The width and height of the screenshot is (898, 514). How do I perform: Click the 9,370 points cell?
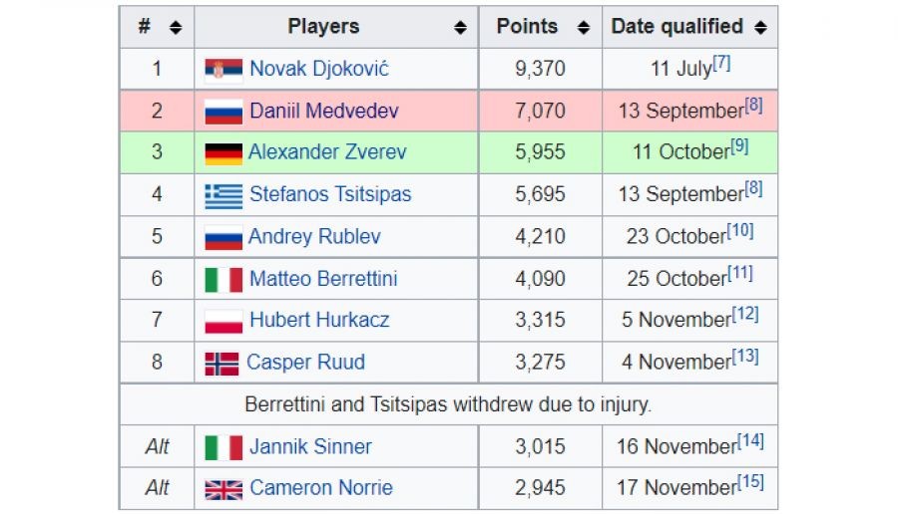[540, 69]
